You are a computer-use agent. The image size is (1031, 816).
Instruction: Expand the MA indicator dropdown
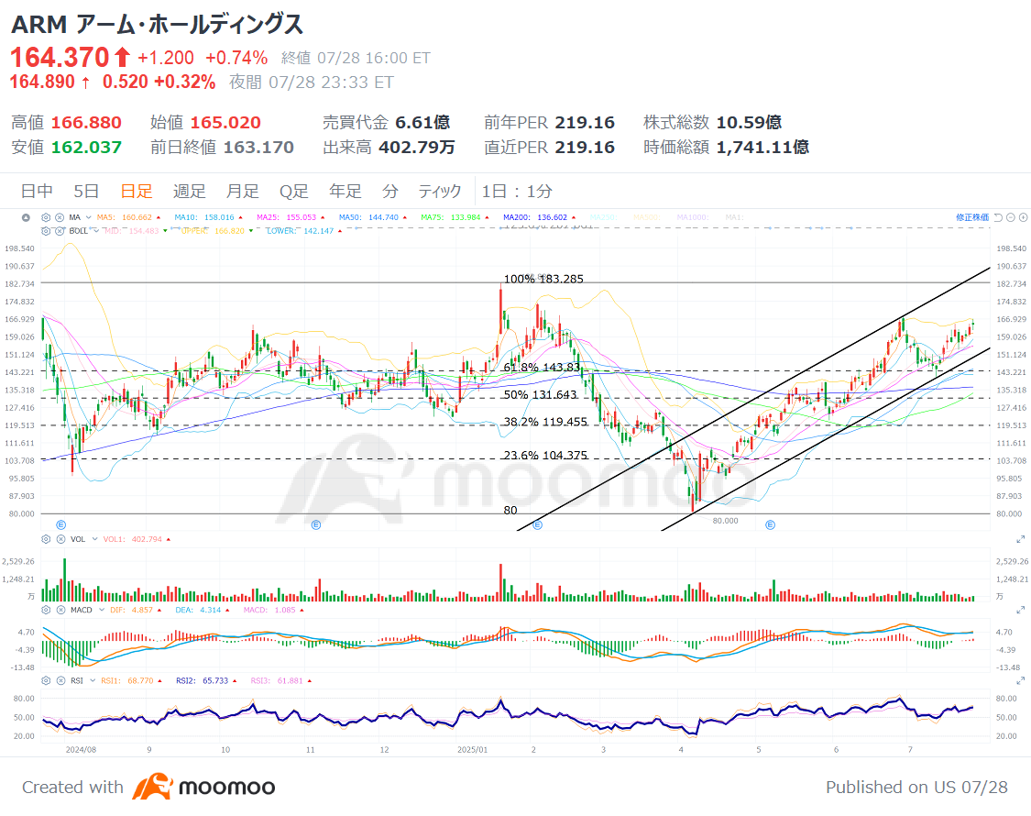[x=88, y=217]
